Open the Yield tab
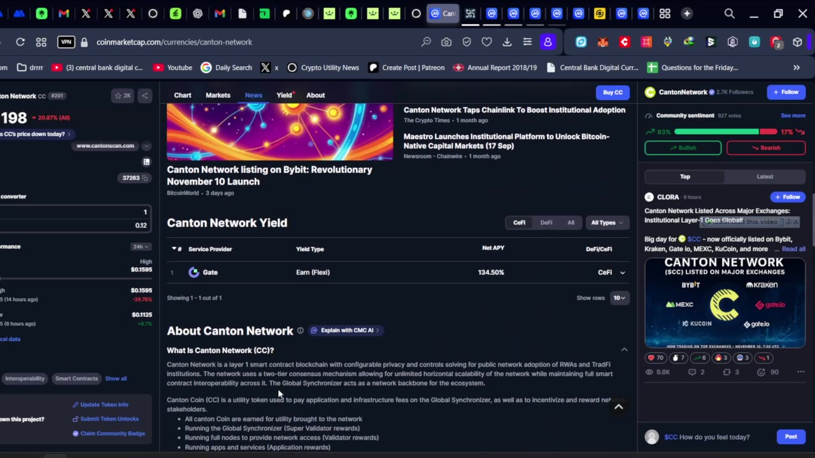The height and width of the screenshot is (458, 815). click(x=284, y=95)
